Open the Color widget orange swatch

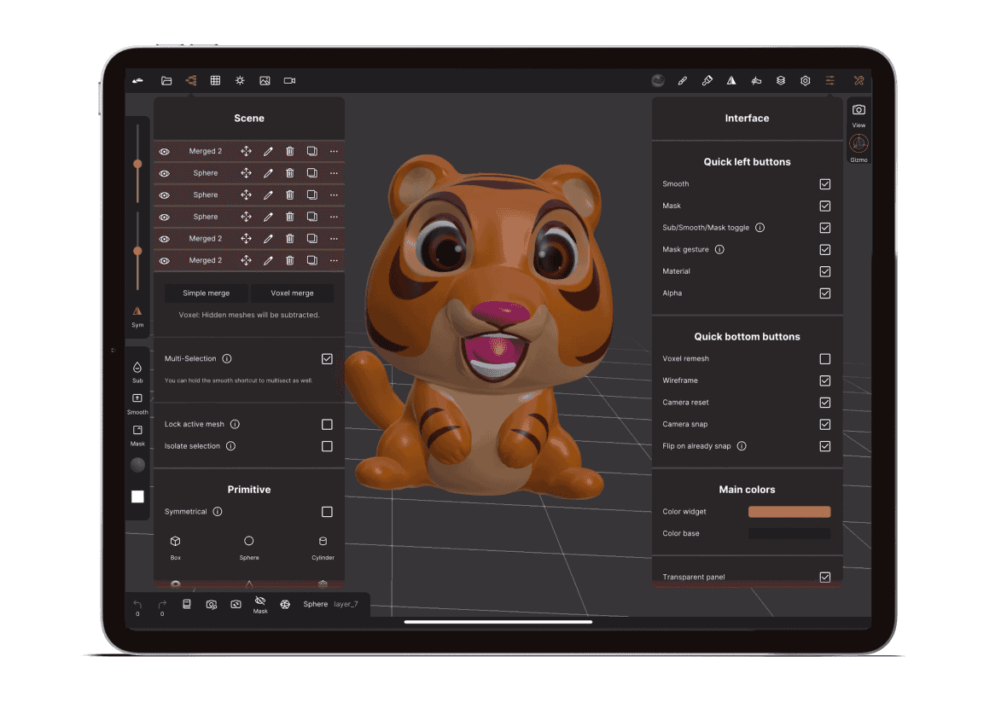pyautogui.click(x=789, y=512)
